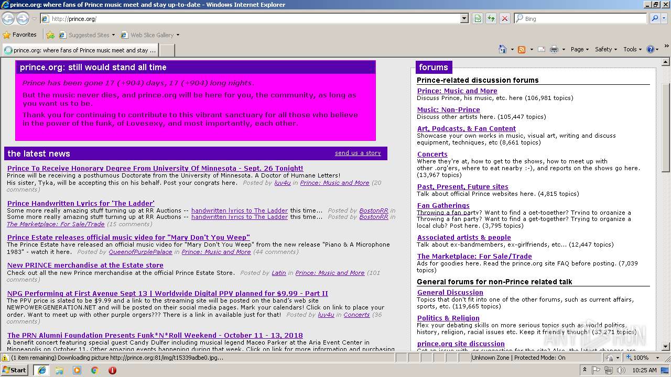This screenshot has width=671, height=377.
Task: Expand the Web Slice Gallery dropdown
Action: 178,35
